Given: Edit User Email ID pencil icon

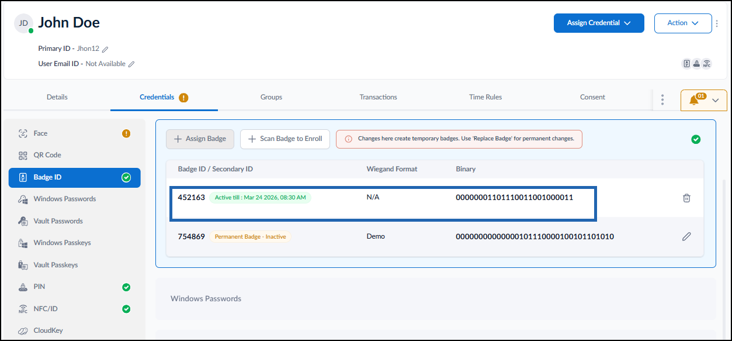Looking at the screenshot, I should (131, 64).
